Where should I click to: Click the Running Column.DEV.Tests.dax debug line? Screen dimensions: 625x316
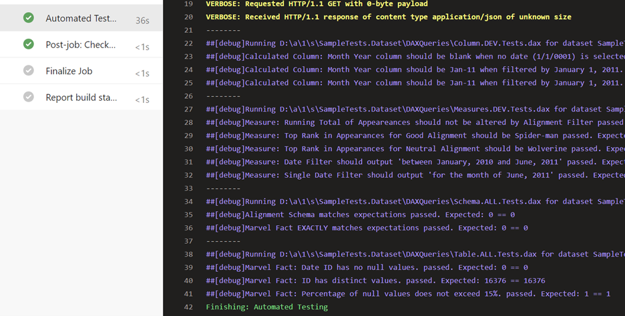point(414,43)
